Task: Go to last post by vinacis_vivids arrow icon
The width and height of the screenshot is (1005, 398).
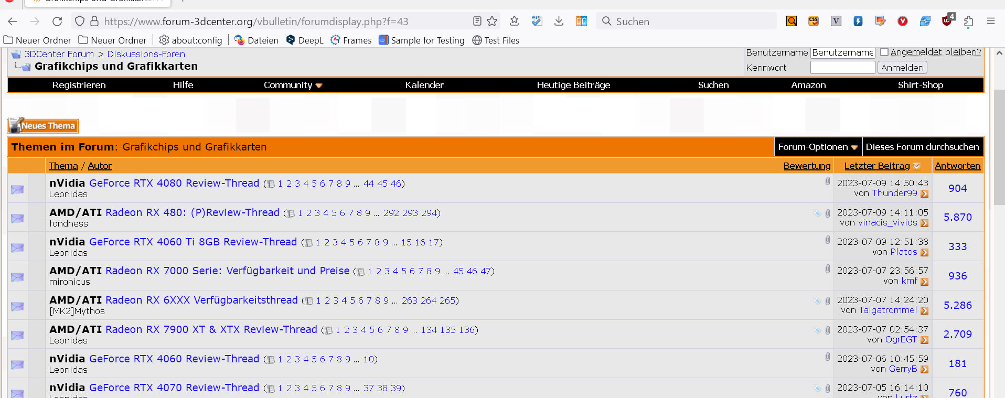Action: tap(924, 223)
